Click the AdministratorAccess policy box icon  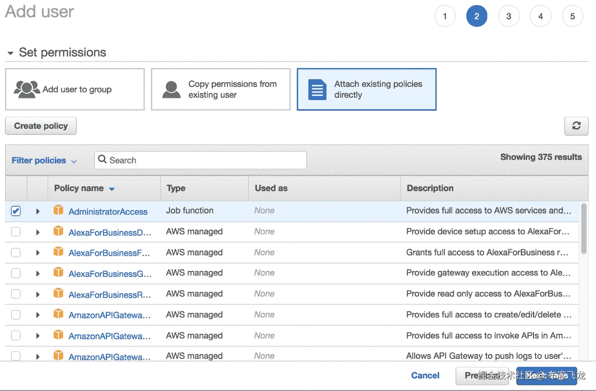[x=58, y=210]
